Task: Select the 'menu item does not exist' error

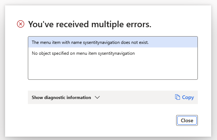Action: 113,42
